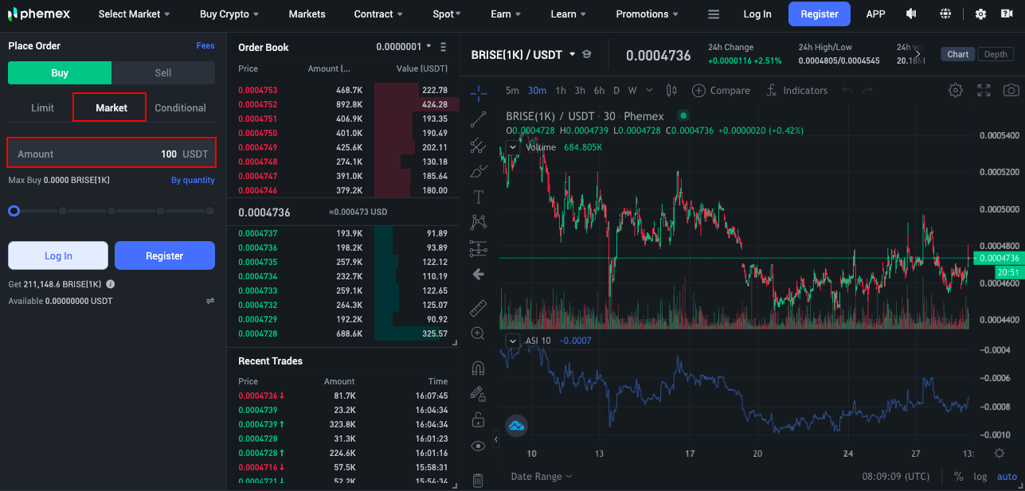Take a chart snapshot with camera icon
Image resolution: width=1025 pixels, height=491 pixels.
click(x=1011, y=91)
